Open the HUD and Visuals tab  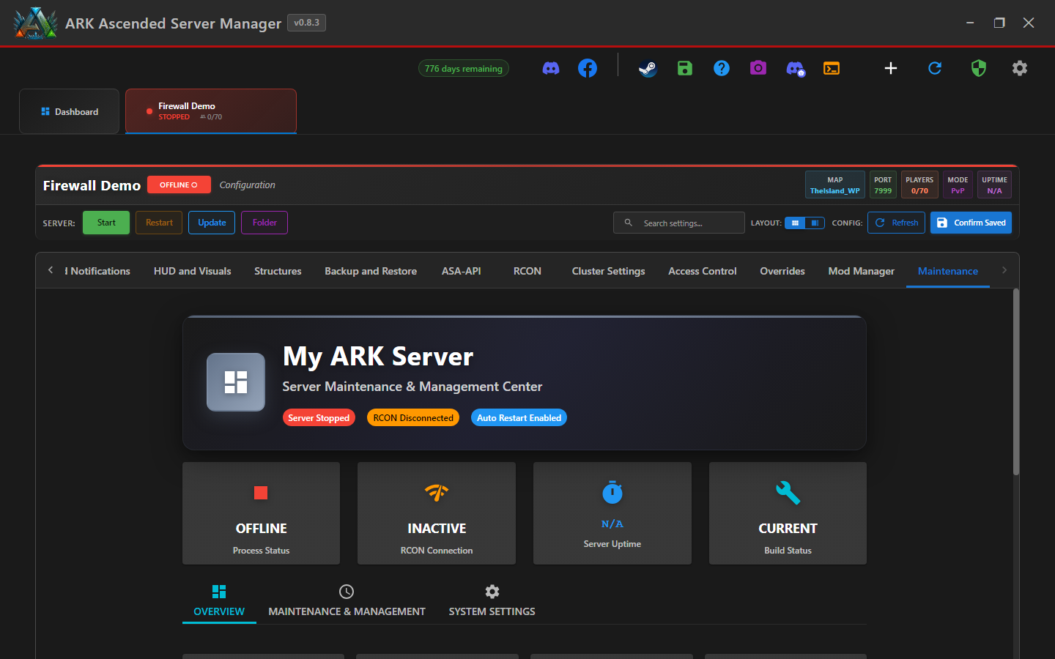[193, 271]
